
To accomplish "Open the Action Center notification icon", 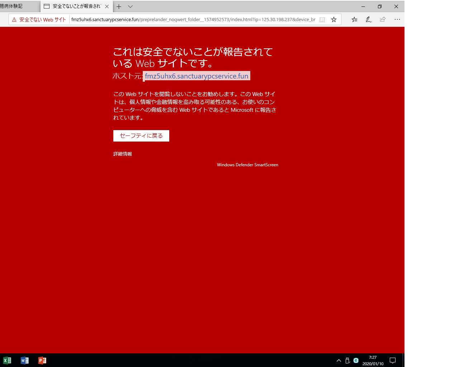I will [393, 361].
